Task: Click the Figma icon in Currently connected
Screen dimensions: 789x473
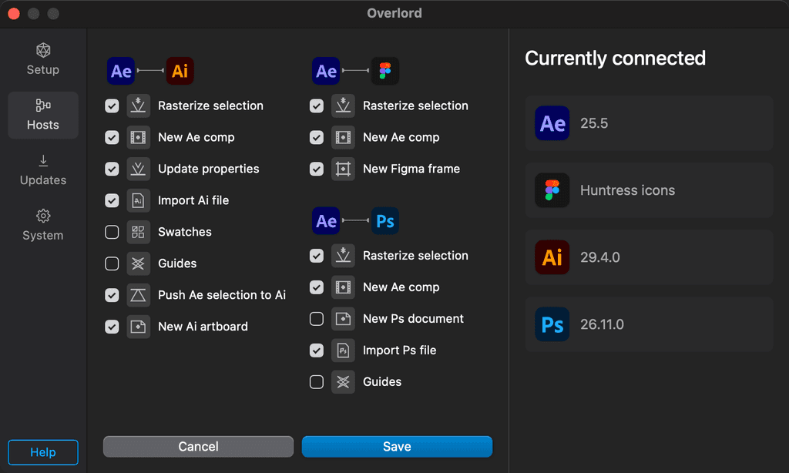Action: [552, 190]
